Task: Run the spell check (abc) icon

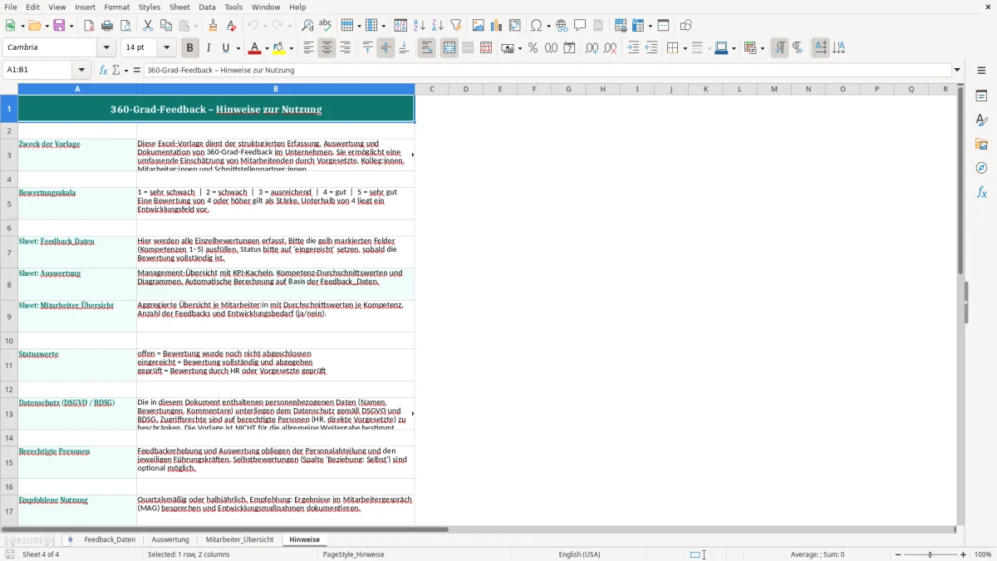Action: point(326,26)
